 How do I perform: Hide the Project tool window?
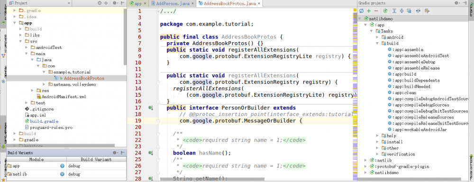tap(122, 3)
